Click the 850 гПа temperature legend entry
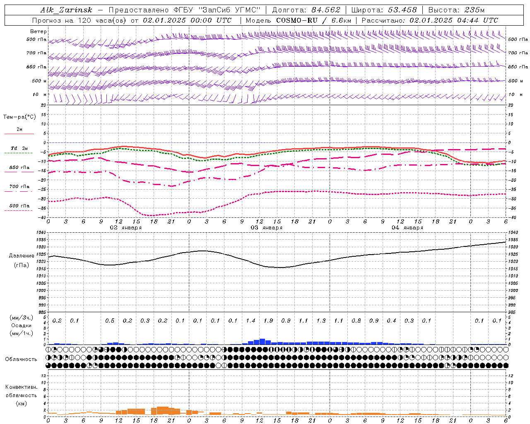The image size is (530, 424). (x=19, y=168)
